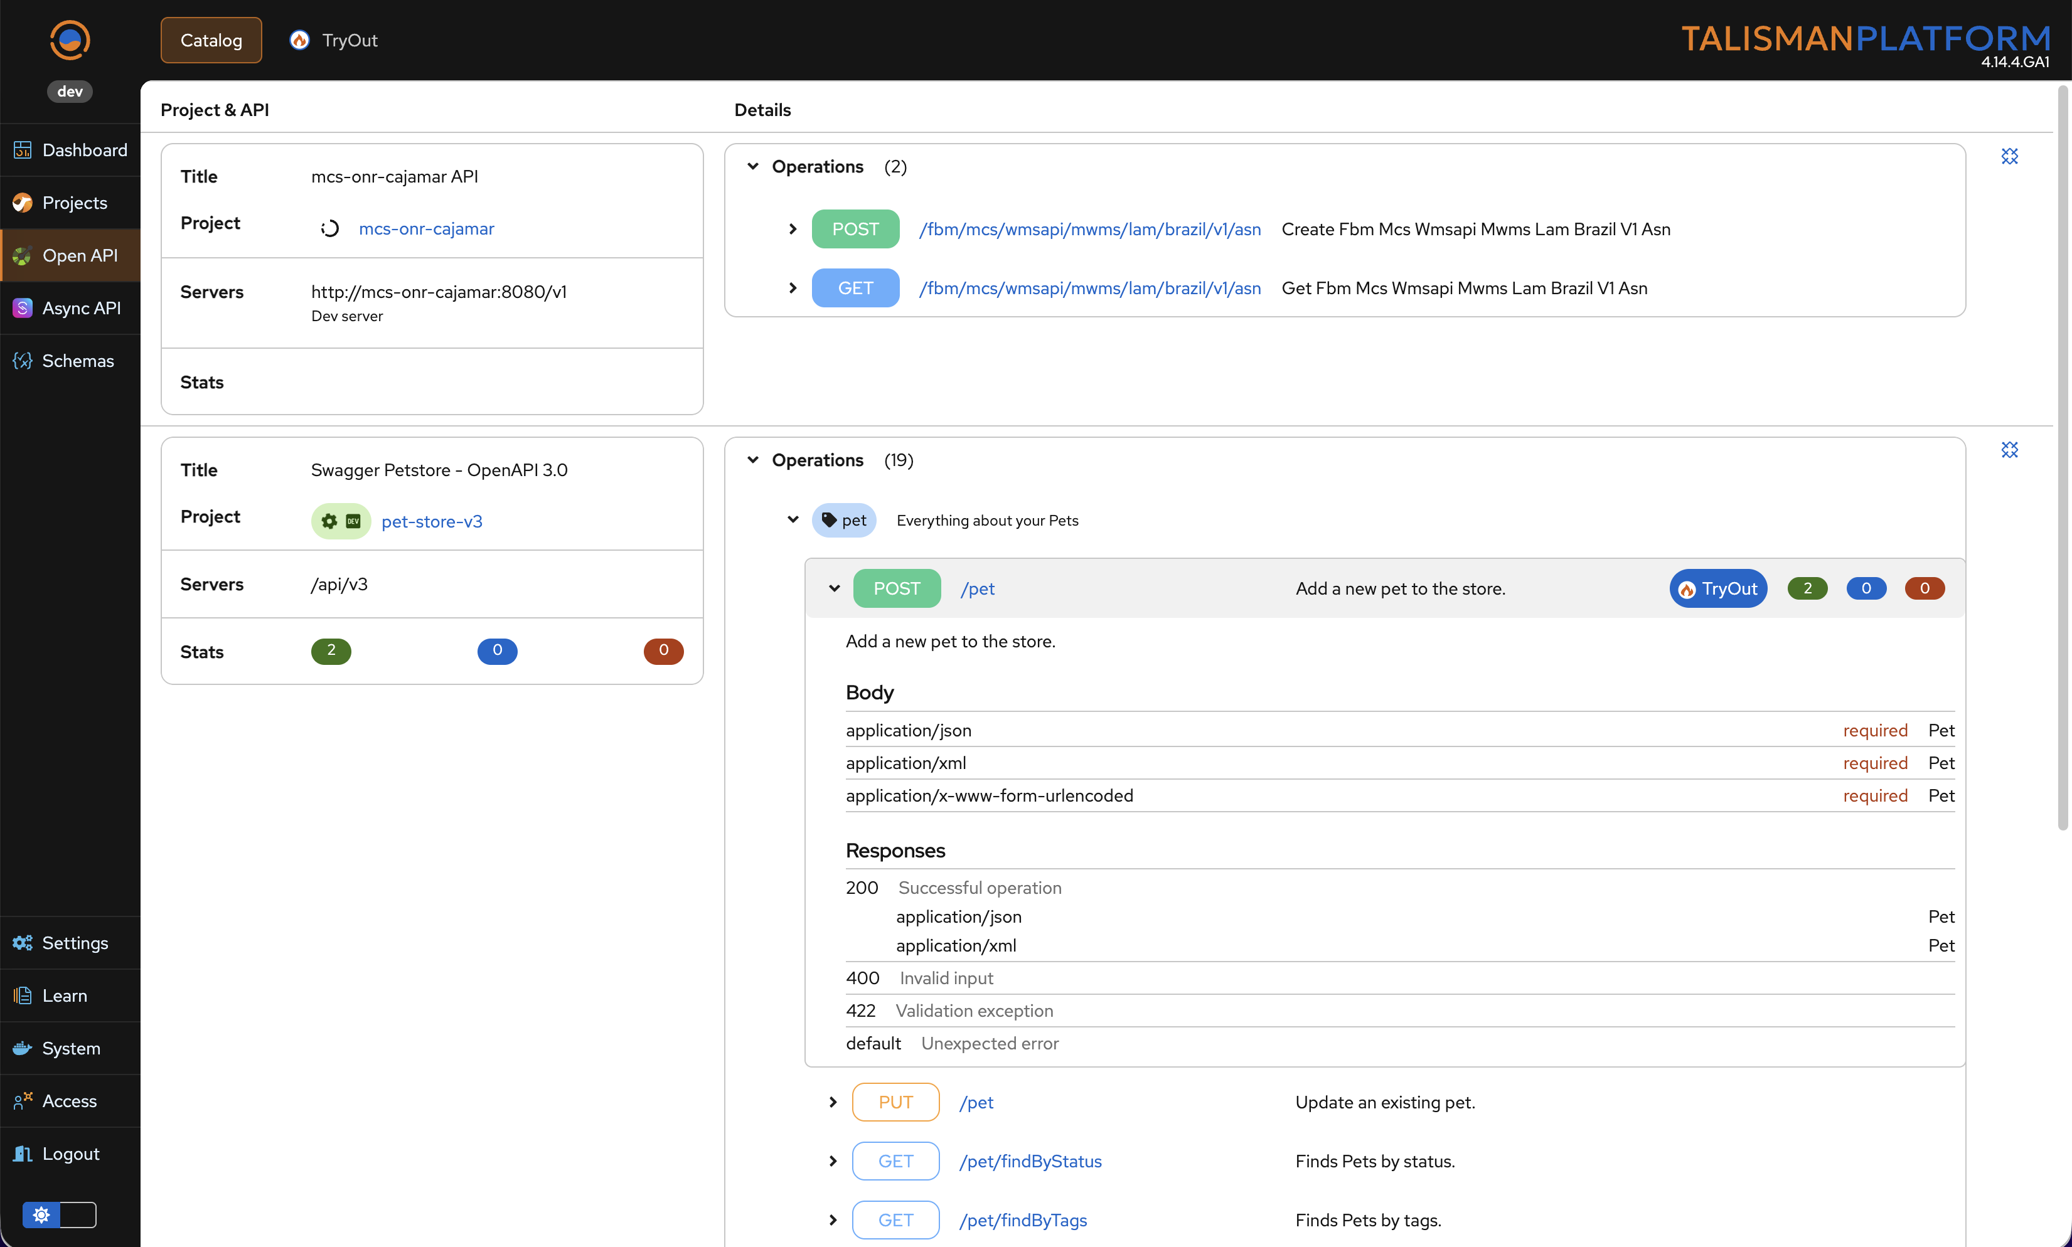Collapse the Operations (19) section

pyautogui.click(x=753, y=460)
